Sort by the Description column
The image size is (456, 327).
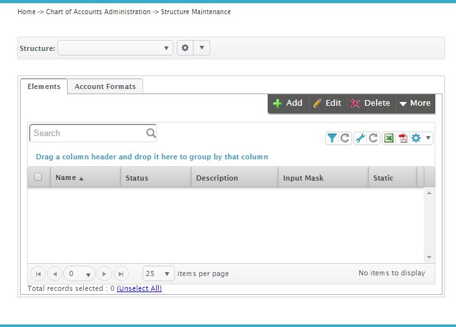pos(235,177)
